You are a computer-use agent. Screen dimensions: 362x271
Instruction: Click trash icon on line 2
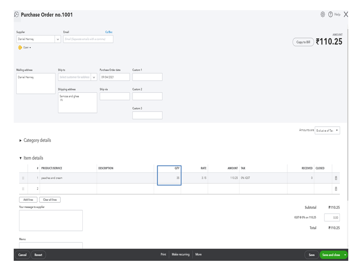click(336, 189)
